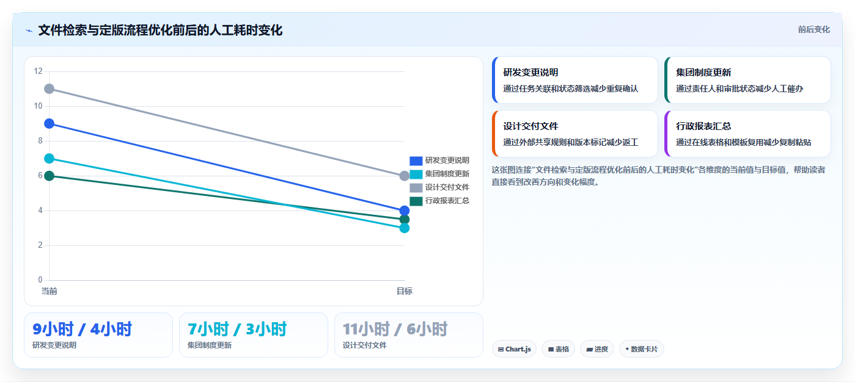The height and width of the screenshot is (382, 855).
Task: Click the chart title 文件检索与定版流程优化前后的人工耗时变化
Action: (160, 30)
